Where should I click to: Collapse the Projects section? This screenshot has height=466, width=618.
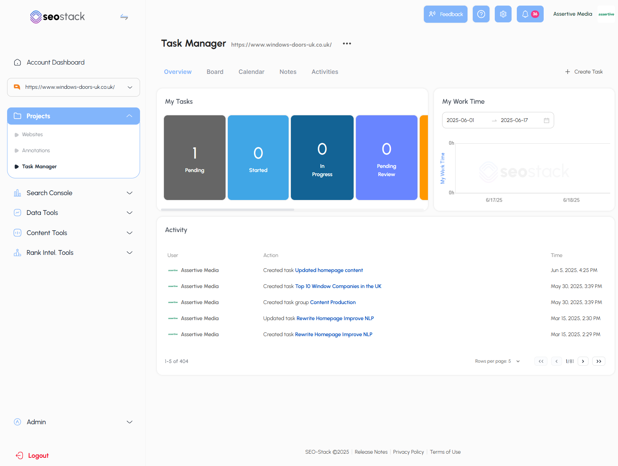130,116
